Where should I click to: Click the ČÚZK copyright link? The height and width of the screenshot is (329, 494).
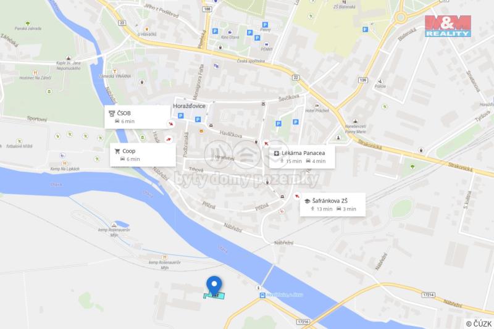479,323
